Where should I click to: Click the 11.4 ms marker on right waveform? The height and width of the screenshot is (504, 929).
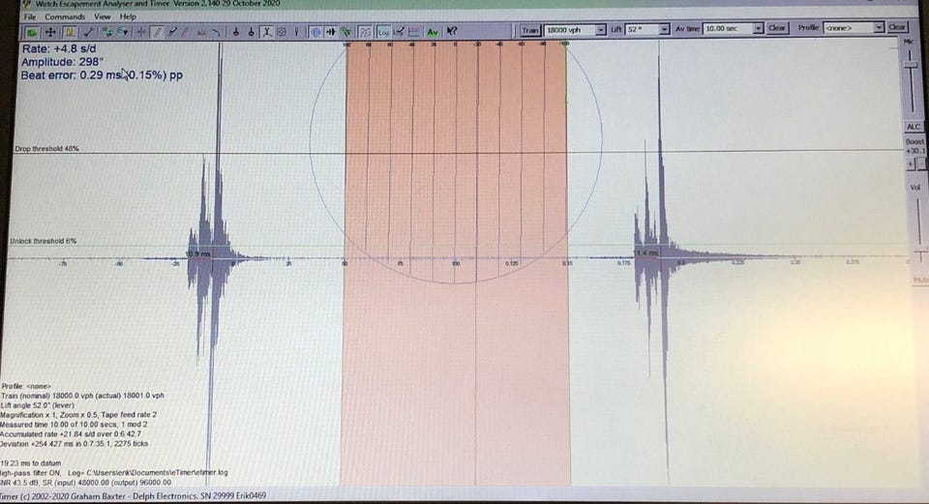tap(645, 252)
